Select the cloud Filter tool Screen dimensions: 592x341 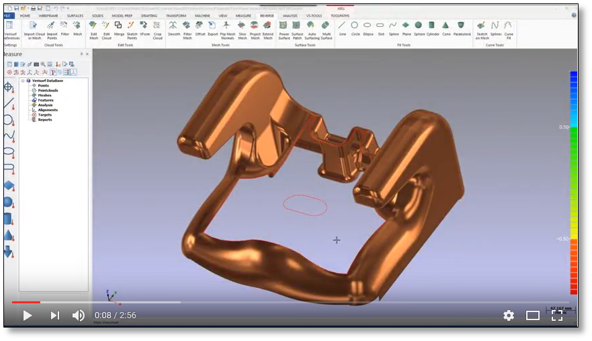click(65, 29)
